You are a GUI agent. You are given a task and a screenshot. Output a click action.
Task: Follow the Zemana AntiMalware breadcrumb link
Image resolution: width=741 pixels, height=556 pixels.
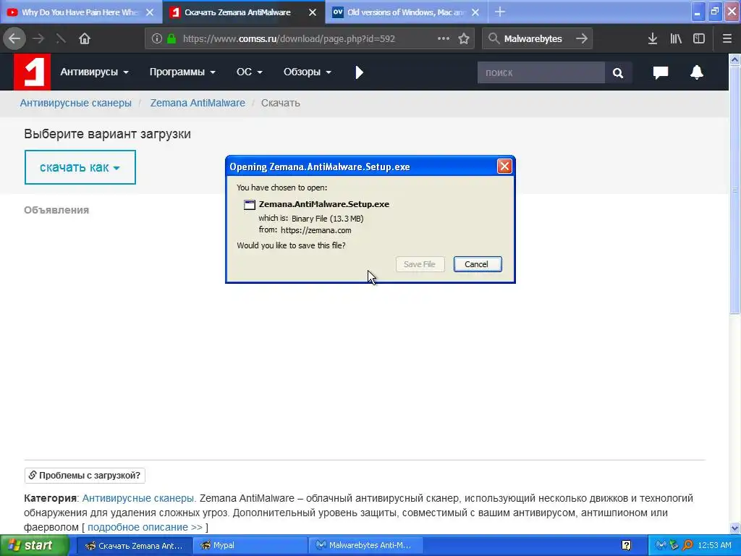click(x=198, y=103)
